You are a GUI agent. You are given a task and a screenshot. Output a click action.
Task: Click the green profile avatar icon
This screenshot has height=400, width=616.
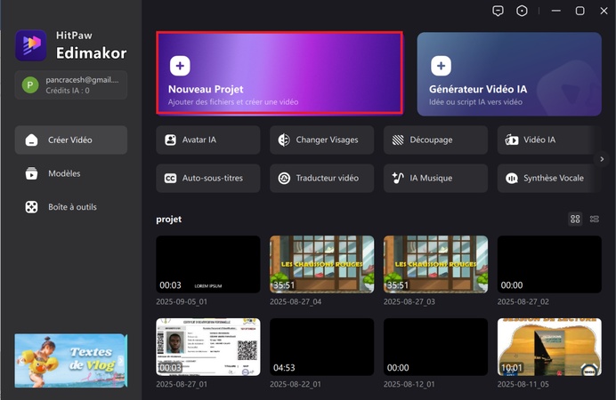pos(30,84)
